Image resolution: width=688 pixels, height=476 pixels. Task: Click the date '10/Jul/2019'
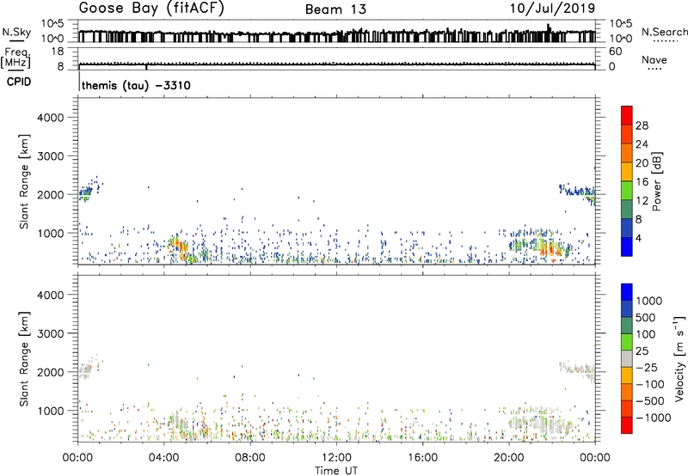click(552, 9)
